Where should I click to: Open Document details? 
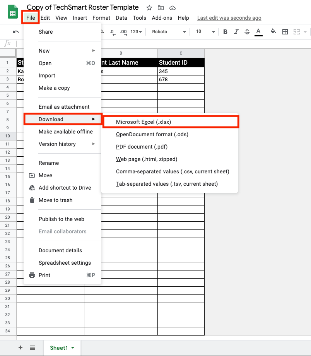62,250
